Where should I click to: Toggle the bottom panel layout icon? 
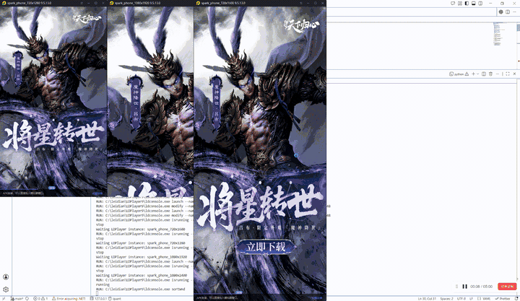pos(474,4)
